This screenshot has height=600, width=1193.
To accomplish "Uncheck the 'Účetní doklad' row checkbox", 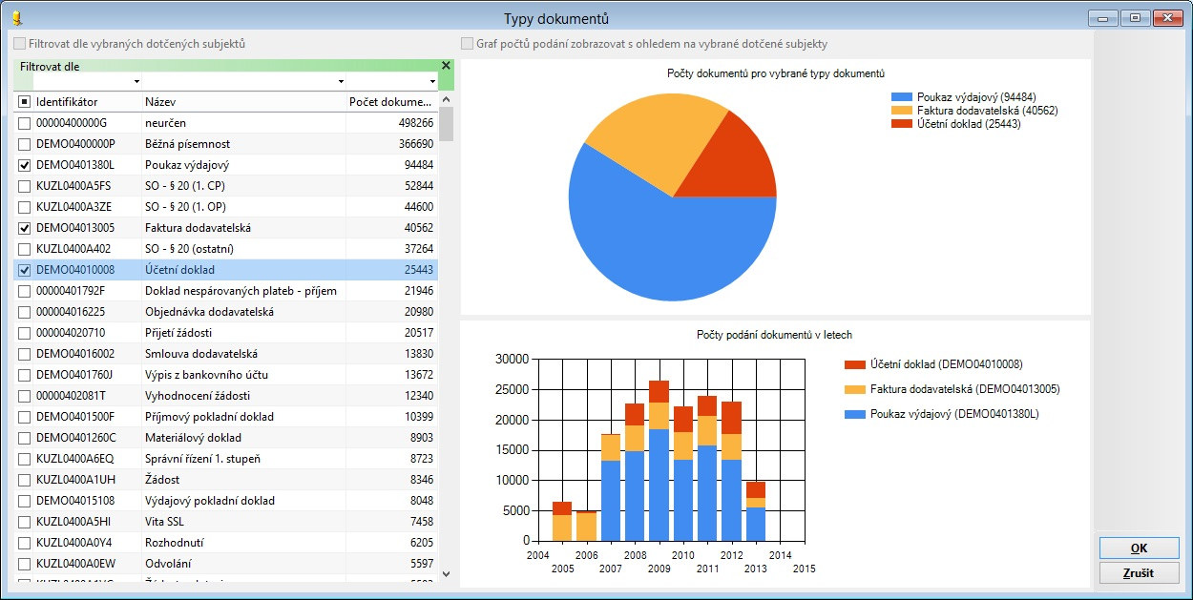I will click(x=24, y=270).
